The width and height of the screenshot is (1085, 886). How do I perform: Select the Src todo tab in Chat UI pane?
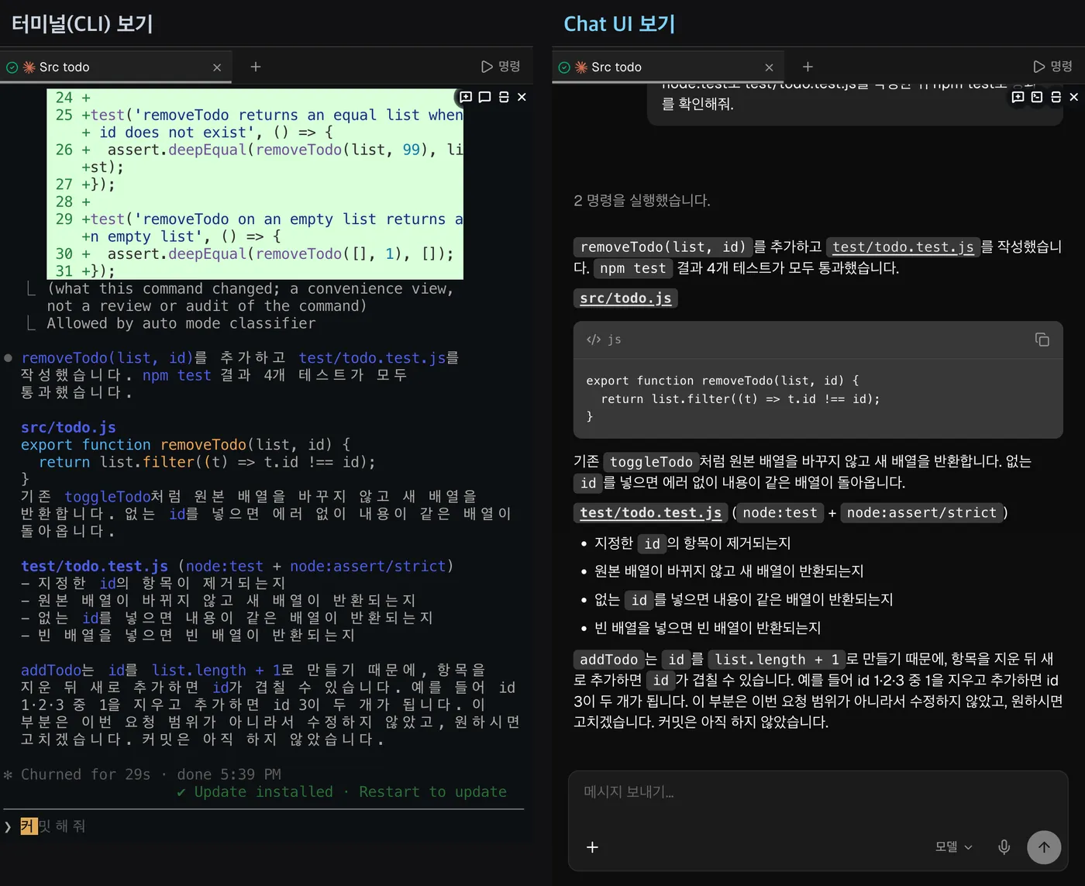click(668, 67)
